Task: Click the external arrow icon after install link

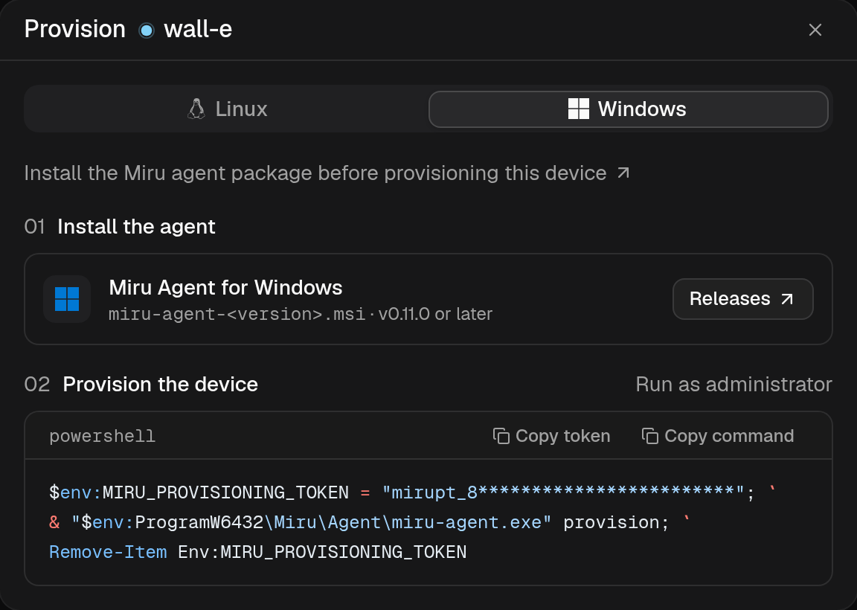Action: tap(623, 173)
